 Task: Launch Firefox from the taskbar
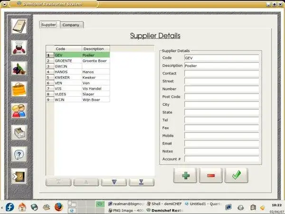pyautogui.click(x=59, y=207)
